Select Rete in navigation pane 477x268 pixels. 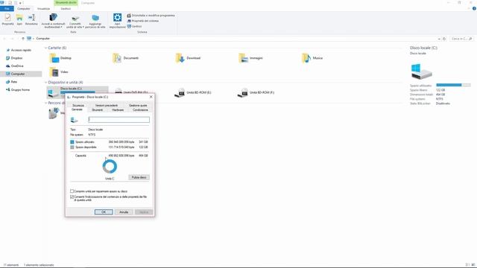click(x=12, y=82)
